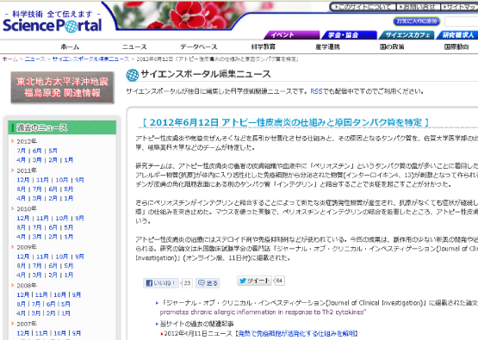Focus the search field in header
478x340 pixels.
462,22
